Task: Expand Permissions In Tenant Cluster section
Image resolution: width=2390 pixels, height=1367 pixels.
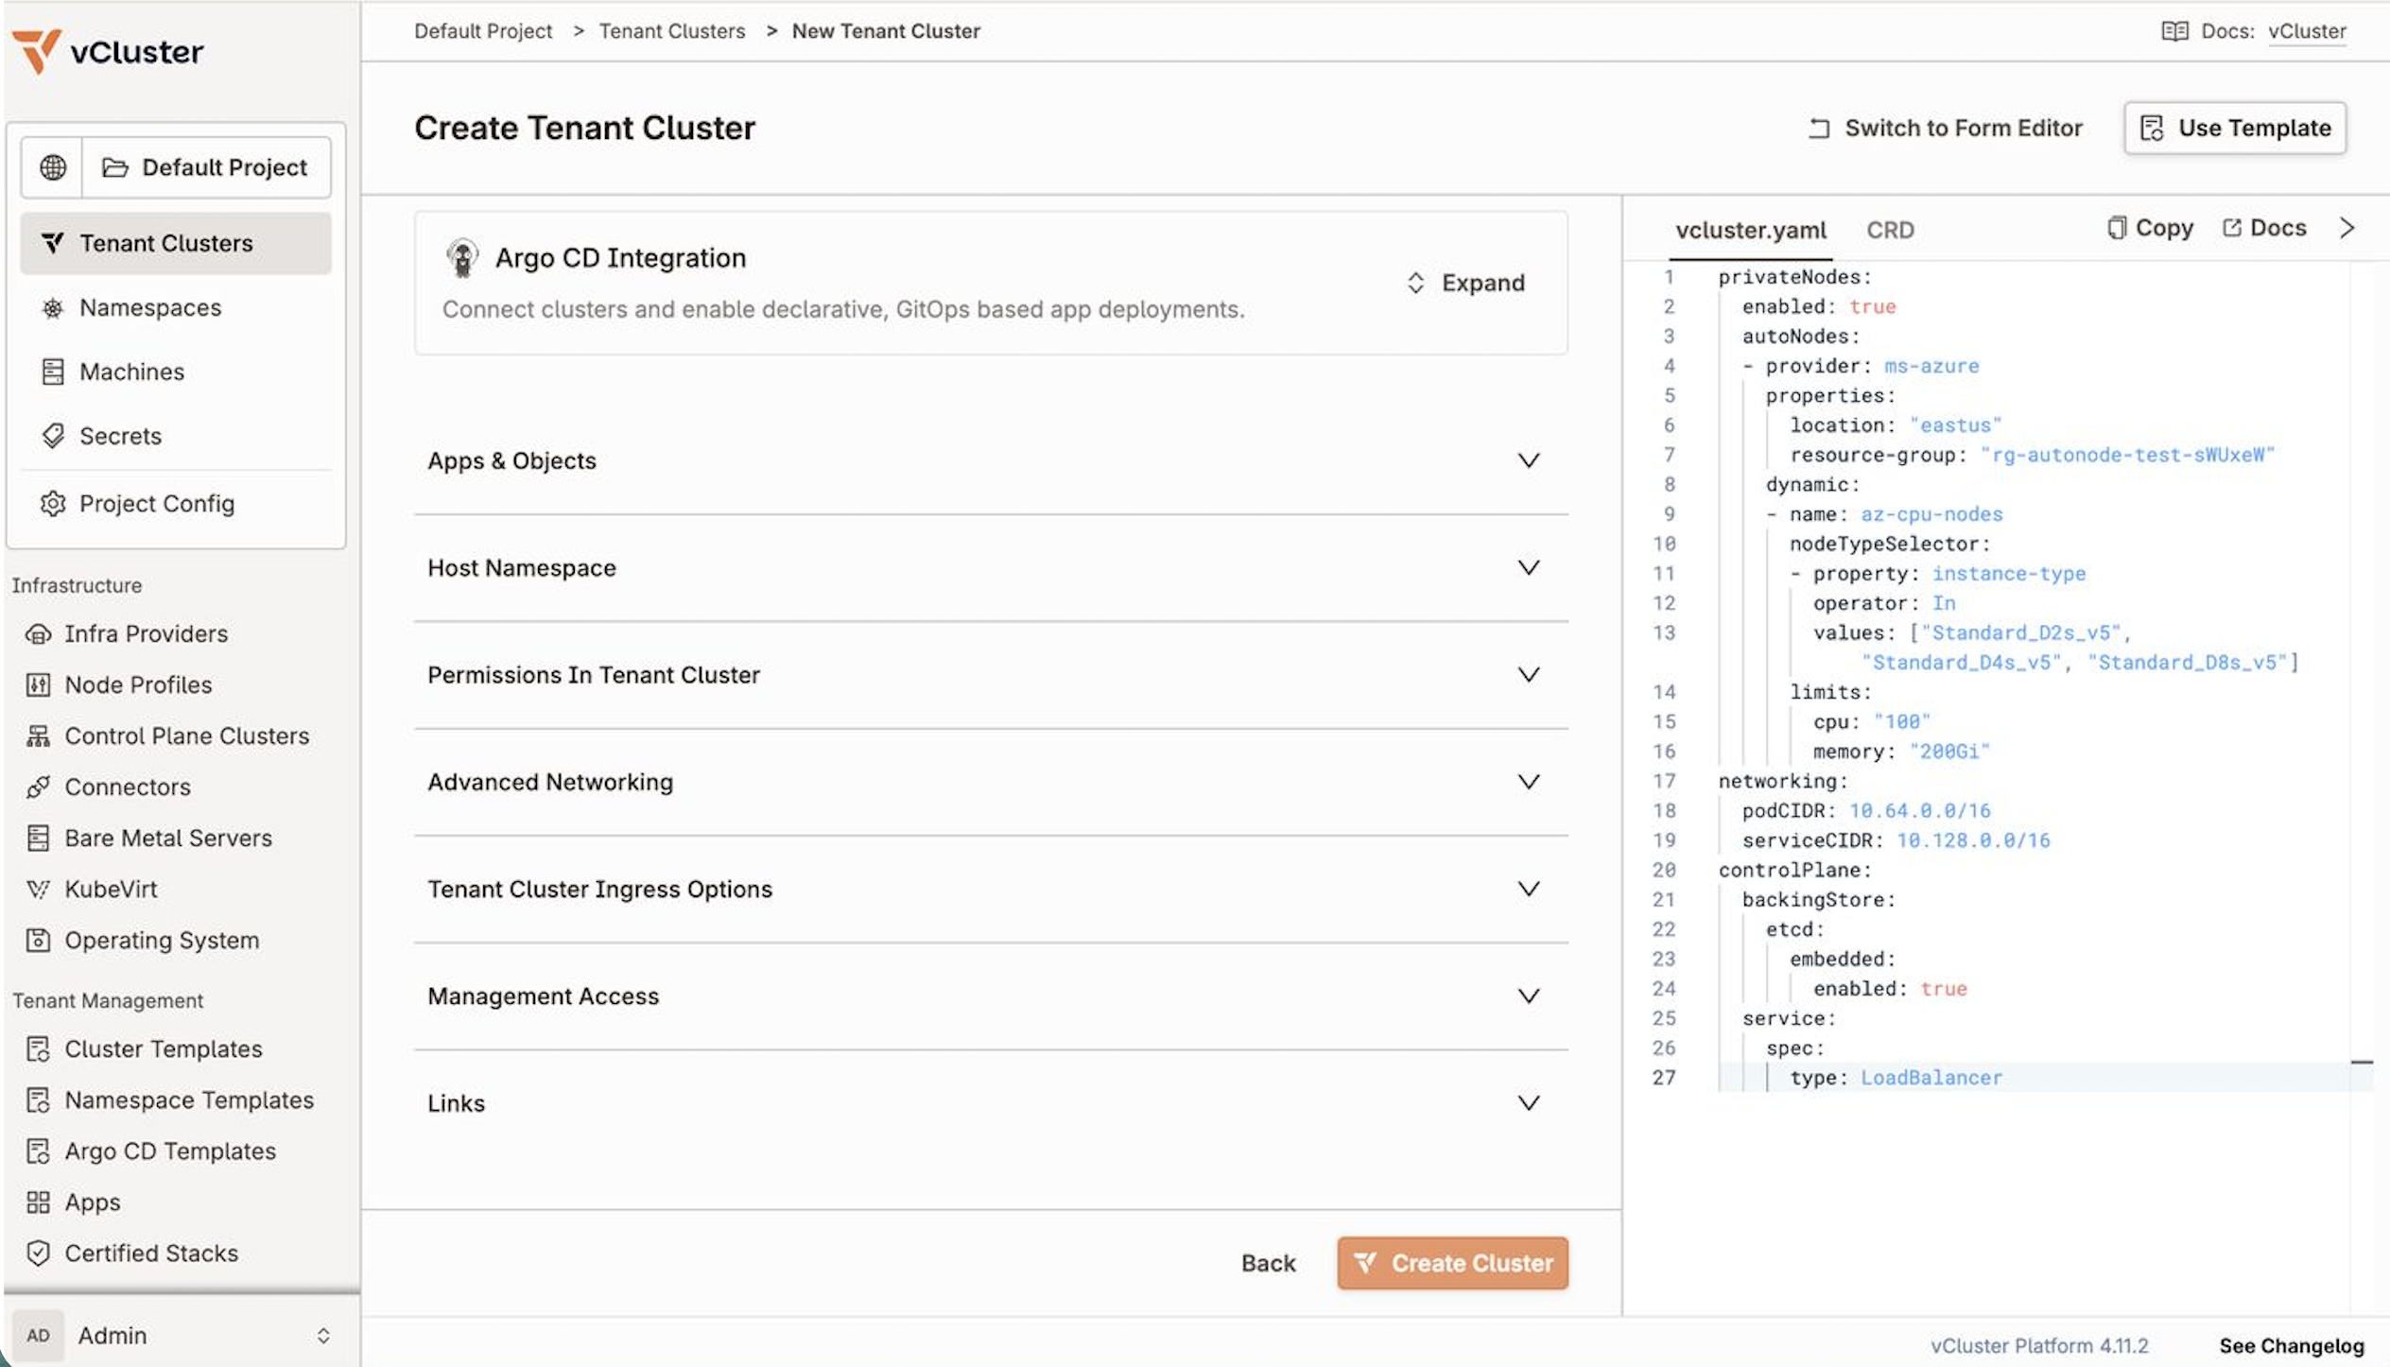Action: [x=990, y=674]
